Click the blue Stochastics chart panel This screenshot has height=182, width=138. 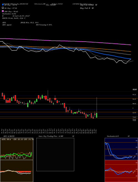(x=121, y=149)
